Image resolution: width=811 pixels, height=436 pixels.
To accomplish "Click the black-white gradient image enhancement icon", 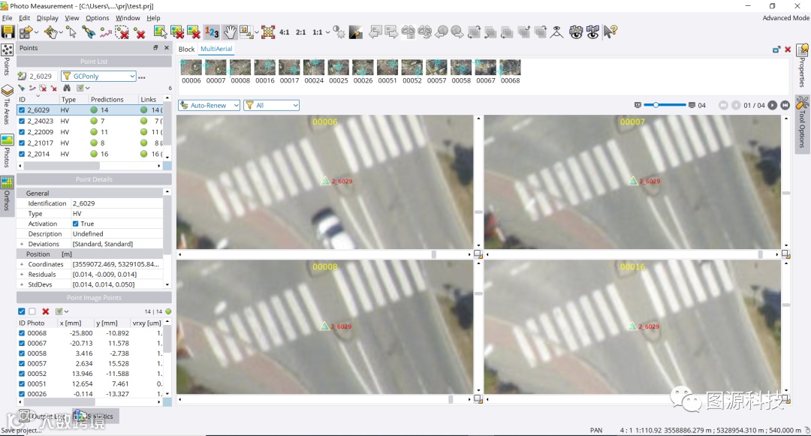I will point(356,32).
